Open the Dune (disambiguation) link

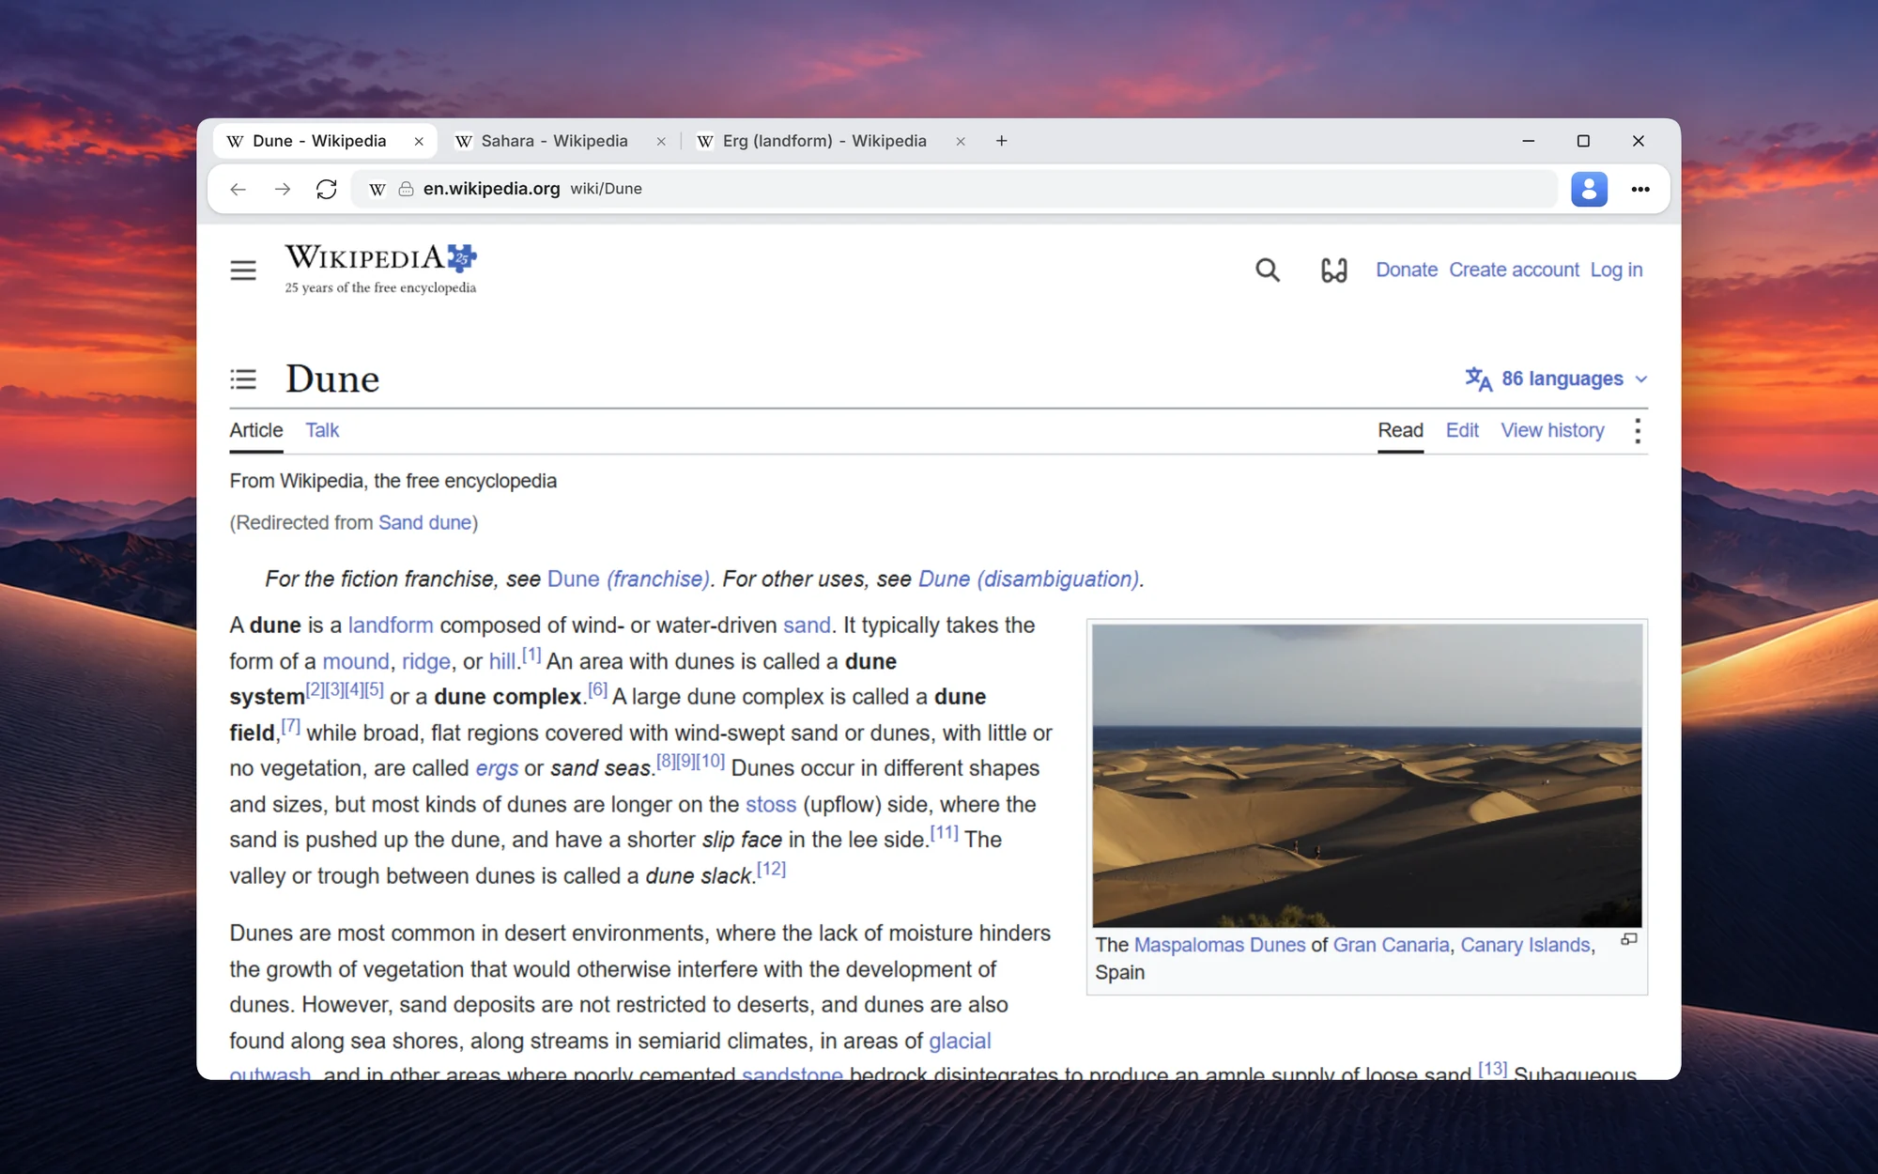coord(1028,579)
